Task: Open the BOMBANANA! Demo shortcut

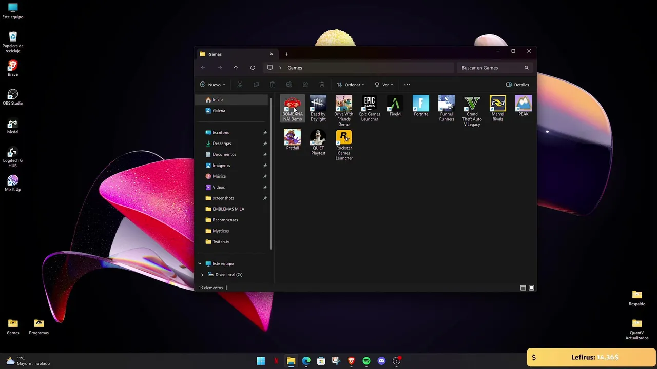Action: pos(293,109)
